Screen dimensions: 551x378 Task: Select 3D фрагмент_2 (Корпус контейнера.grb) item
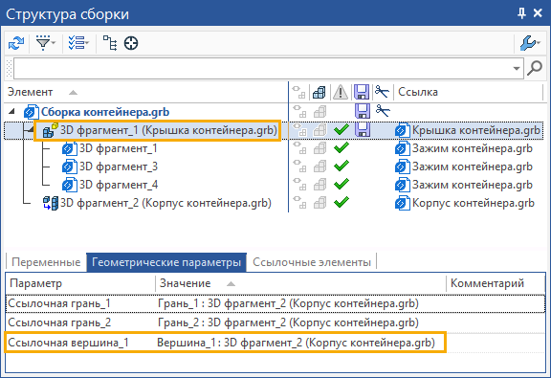coord(165,203)
